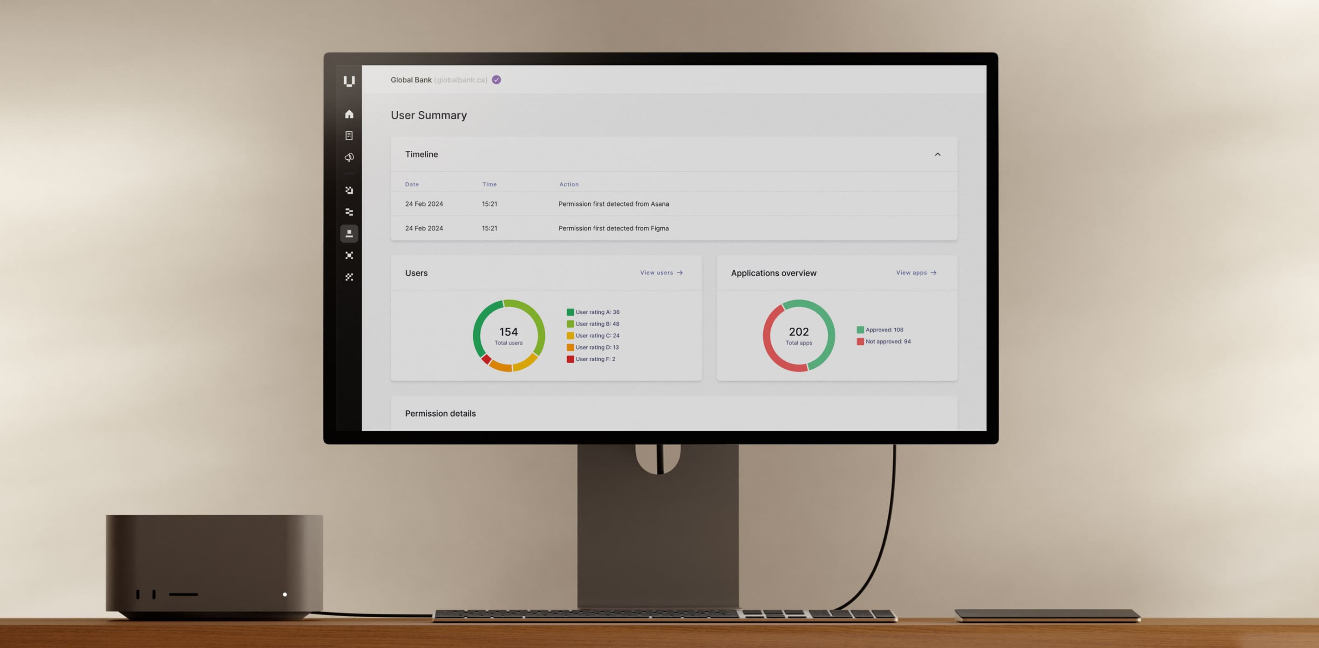Toggle Not approved legend swatch
The image size is (1319, 648).
860,341
